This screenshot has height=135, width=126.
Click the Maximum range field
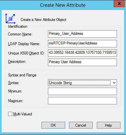[x=82, y=101]
